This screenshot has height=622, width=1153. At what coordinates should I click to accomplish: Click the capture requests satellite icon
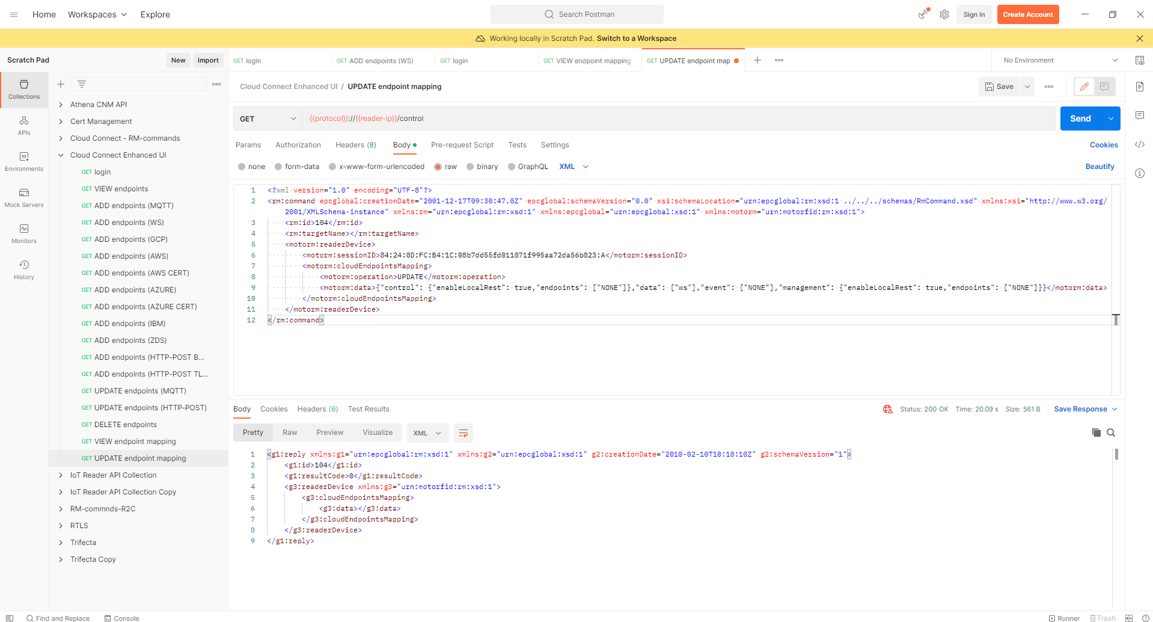click(923, 14)
